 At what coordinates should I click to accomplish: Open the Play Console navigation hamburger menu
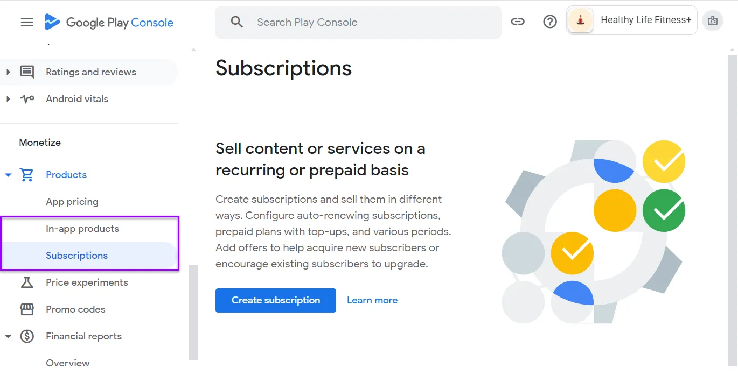pyautogui.click(x=26, y=22)
